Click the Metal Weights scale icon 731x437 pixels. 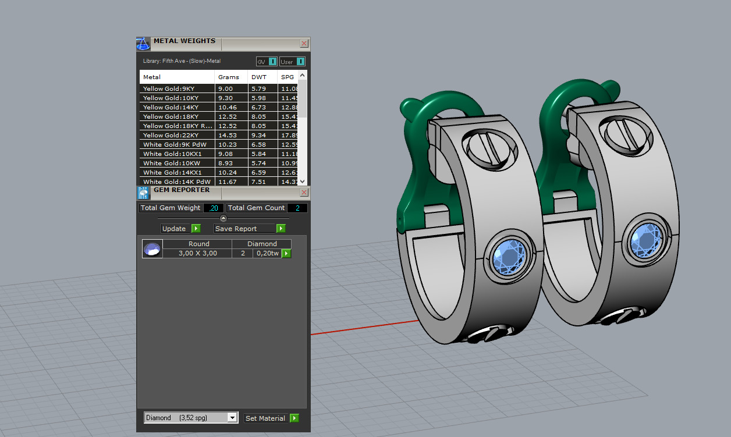click(143, 44)
